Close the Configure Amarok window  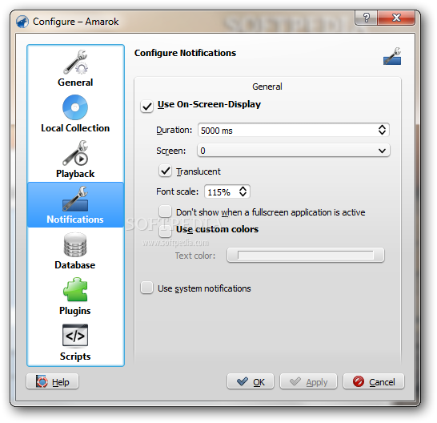pyautogui.click(x=396, y=18)
